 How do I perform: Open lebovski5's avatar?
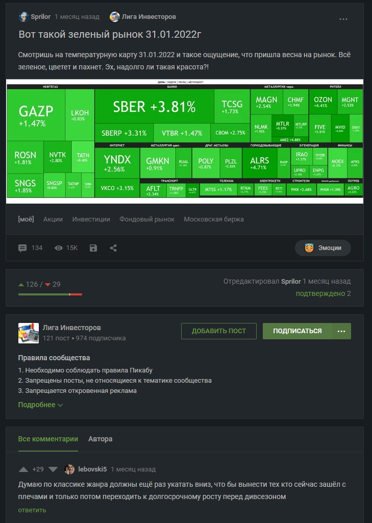[69, 469]
